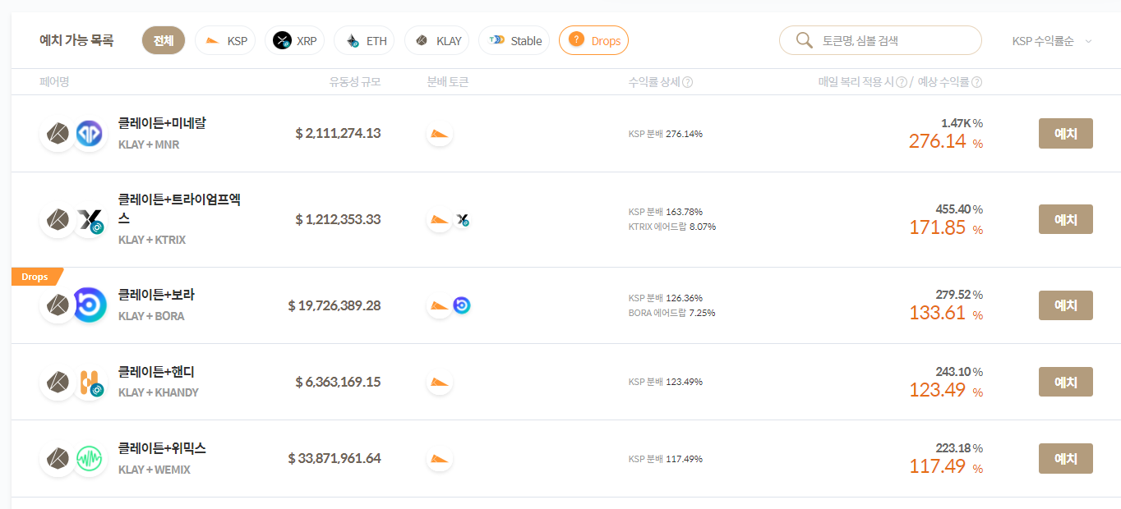The width and height of the screenshot is (1121, 509).
Task: Click liquidity value $ 1,212,353.33
Action: click(x=338, y=219)
